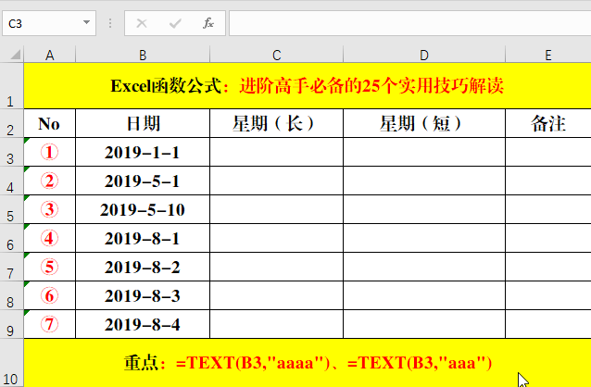
Task: Click the footer cell with TEXT(B3,"aaaa") formula
Action: 308,363
